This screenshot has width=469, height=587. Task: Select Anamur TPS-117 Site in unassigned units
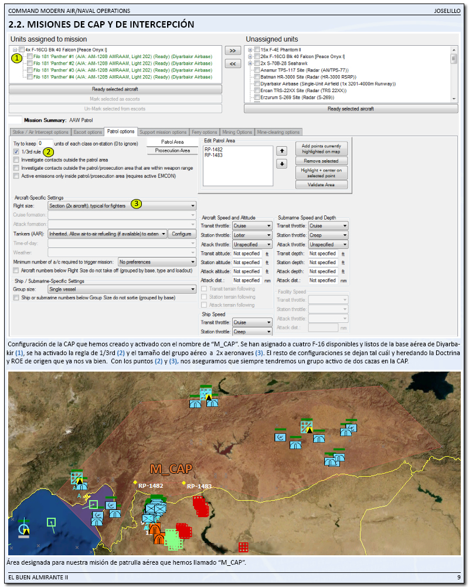coord(304,70)
